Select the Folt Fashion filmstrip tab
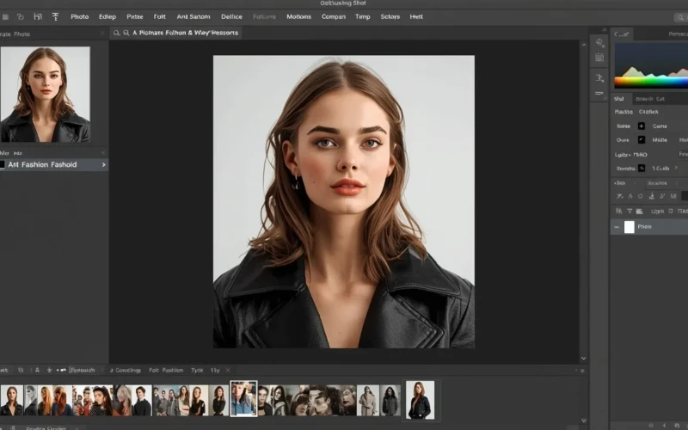 point(166,371)
